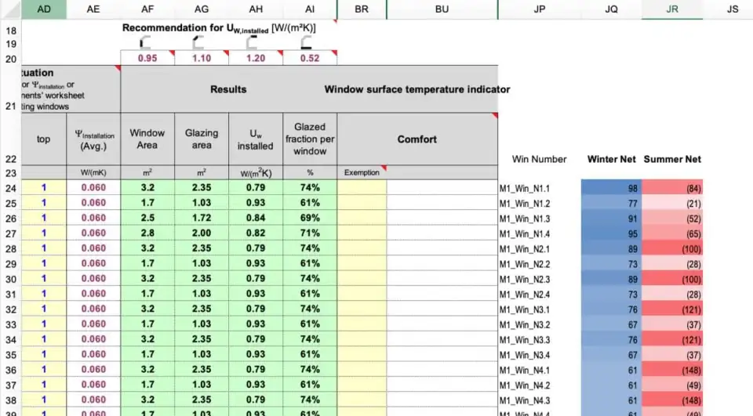Select the row 24 header
The image size is (753, 416).
point(10,188)
